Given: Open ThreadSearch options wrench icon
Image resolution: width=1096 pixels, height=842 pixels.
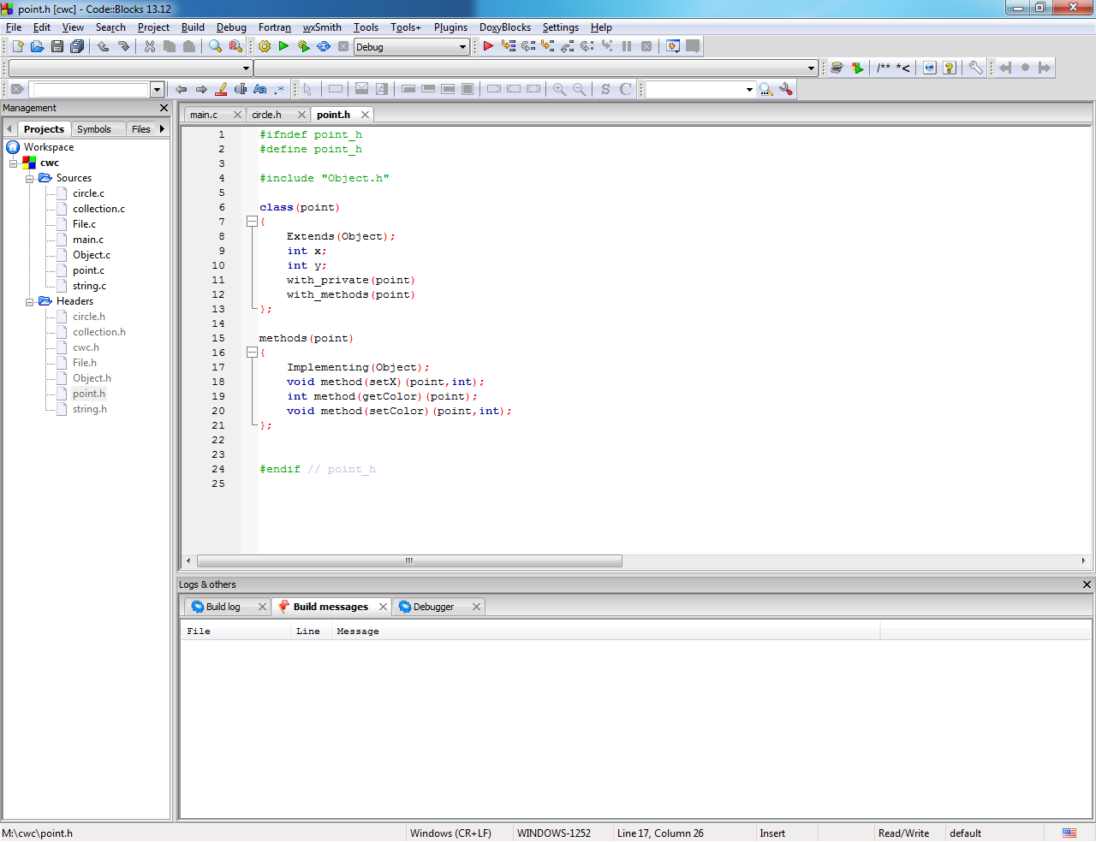Looking at the screenshot, I should pos(786,89).
